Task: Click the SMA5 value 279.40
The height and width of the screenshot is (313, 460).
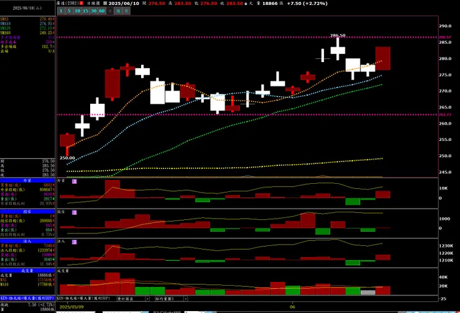Action: [46, 19]
